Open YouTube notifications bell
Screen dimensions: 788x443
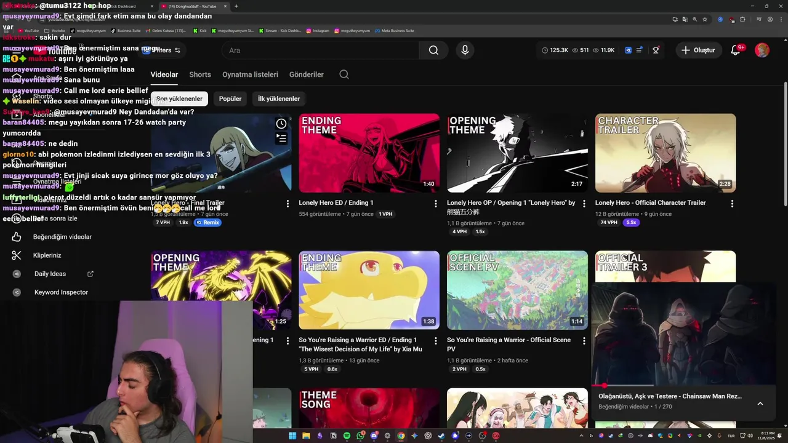pos(735,50)
